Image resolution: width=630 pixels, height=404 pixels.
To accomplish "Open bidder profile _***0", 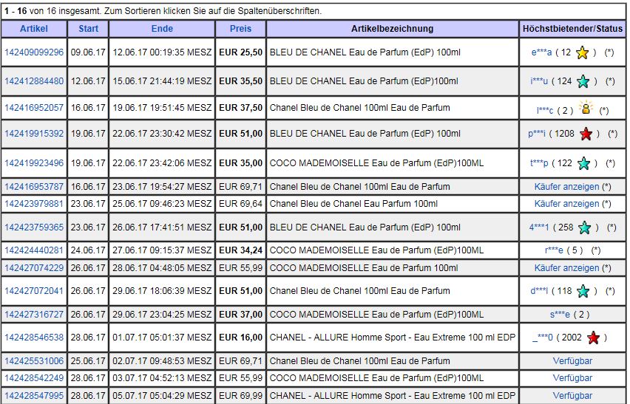I will tap(543, 338).
